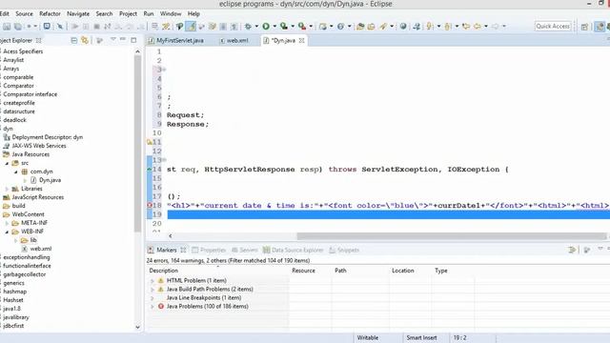This screenshot has height=343, width=610.
Task: Open the Servers tab
Action: click(245, 250)
